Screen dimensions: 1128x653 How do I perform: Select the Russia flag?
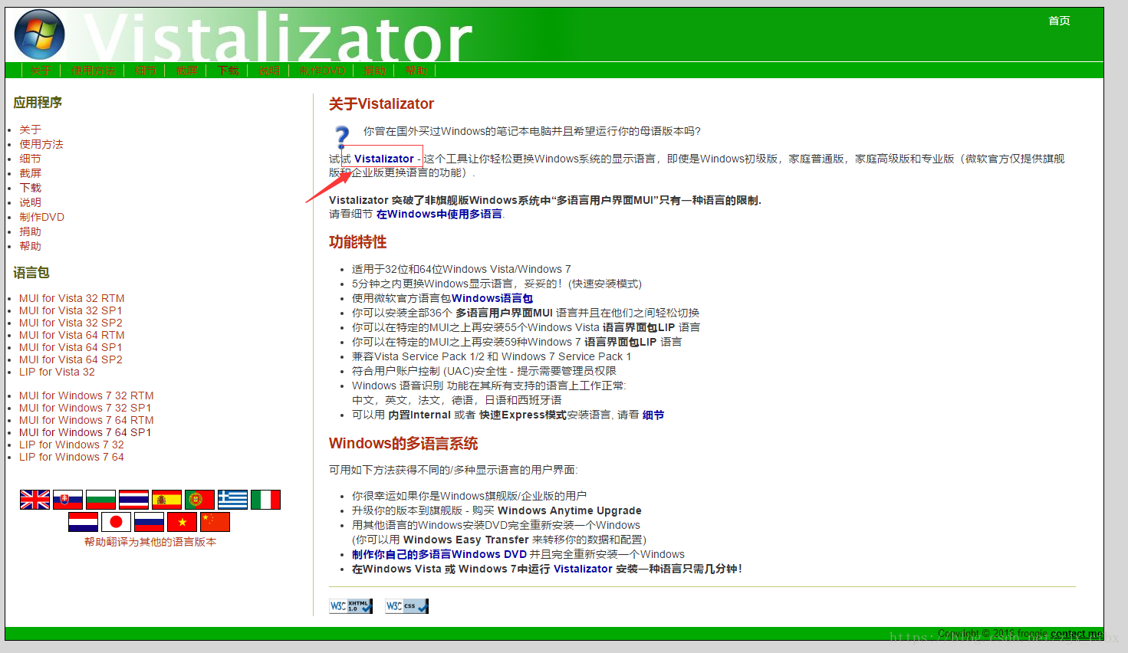(149, 522)
